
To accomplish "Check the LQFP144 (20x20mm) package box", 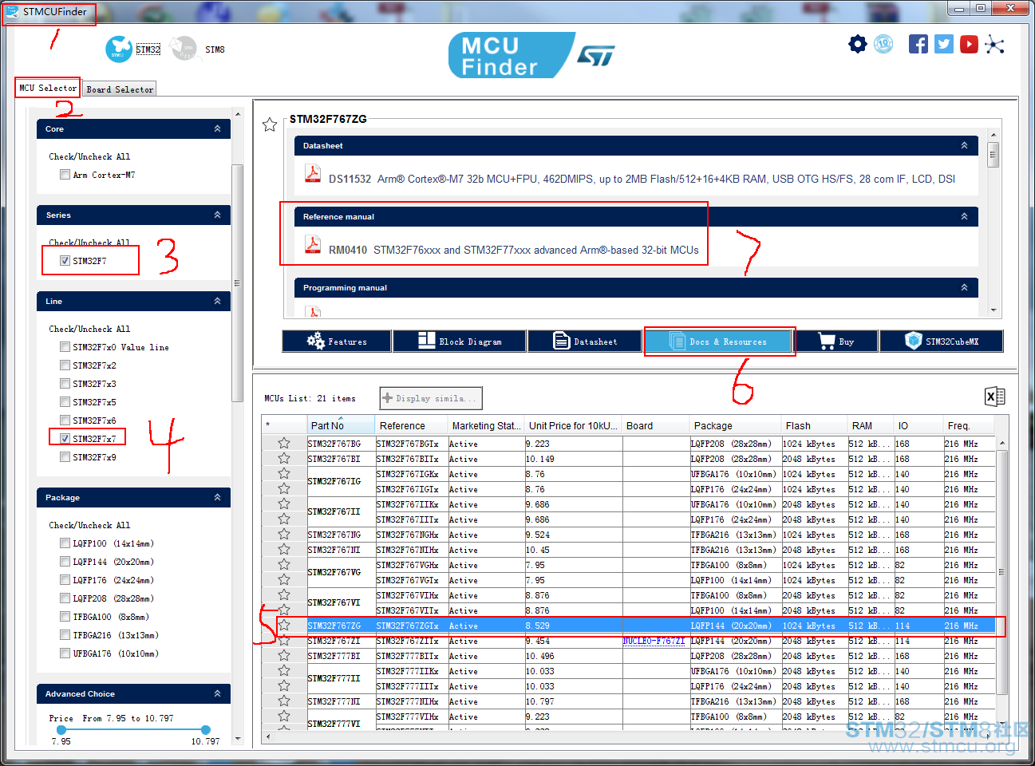I will click(x=65, y=562).
